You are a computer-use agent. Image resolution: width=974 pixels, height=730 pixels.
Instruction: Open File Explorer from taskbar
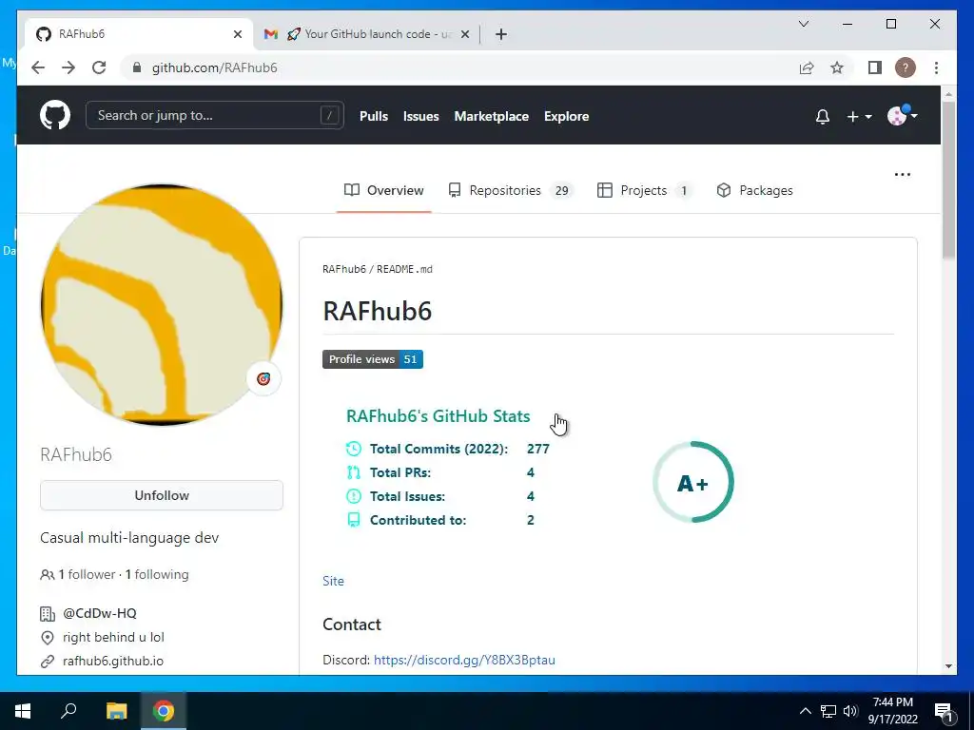point(116,711)
